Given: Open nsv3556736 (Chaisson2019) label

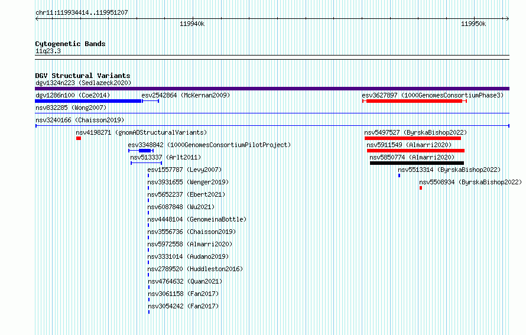Looking at the screenshot, I should pyautogui.click(x=191, y=232).
